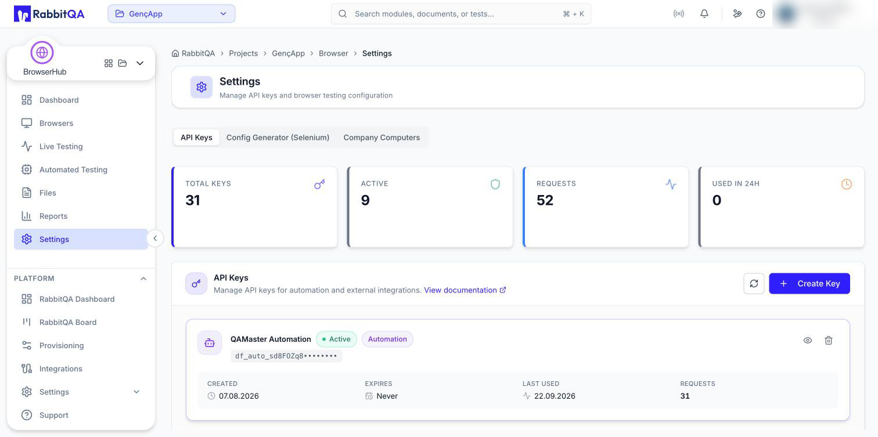Open the Dashboard sidebar item

[81, 100]
